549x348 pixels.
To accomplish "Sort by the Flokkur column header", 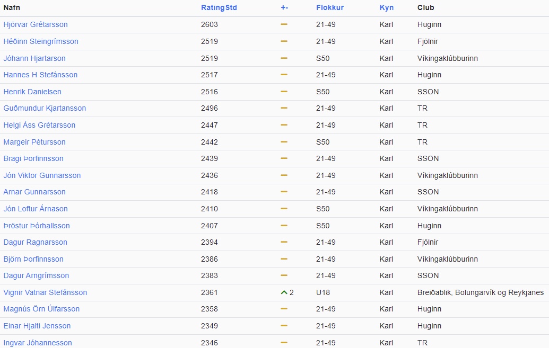I will [329, 7].
